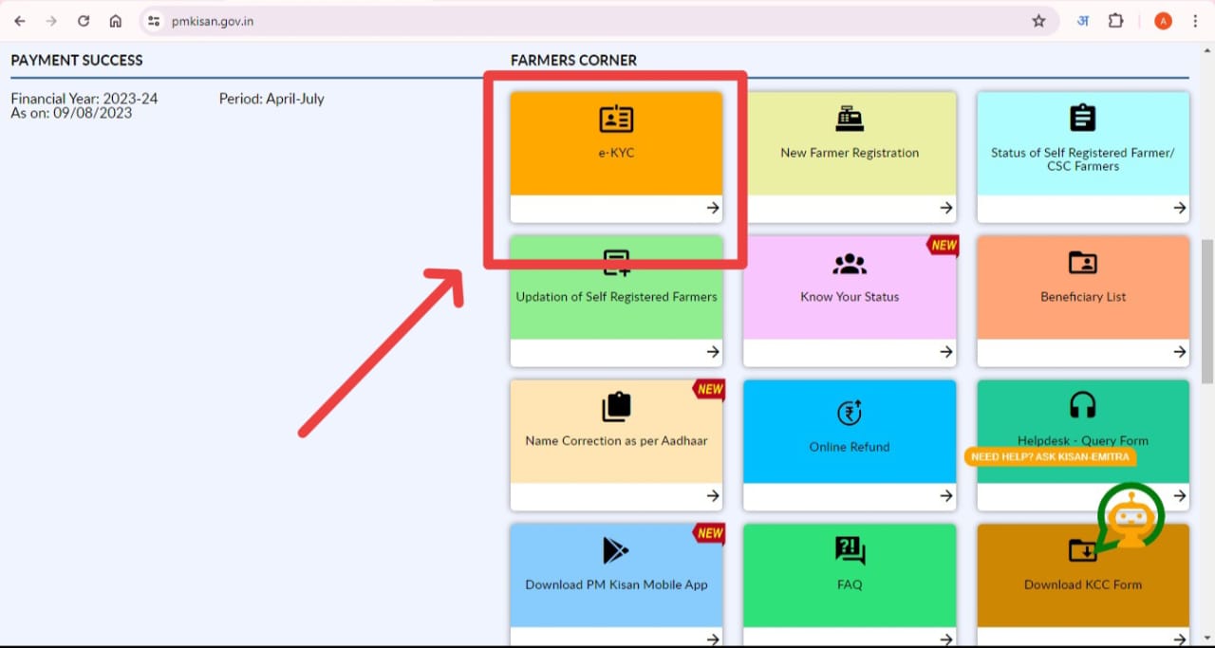1215x648 pixels.
Task: Open Online Refund link
Action: (850, 446)
